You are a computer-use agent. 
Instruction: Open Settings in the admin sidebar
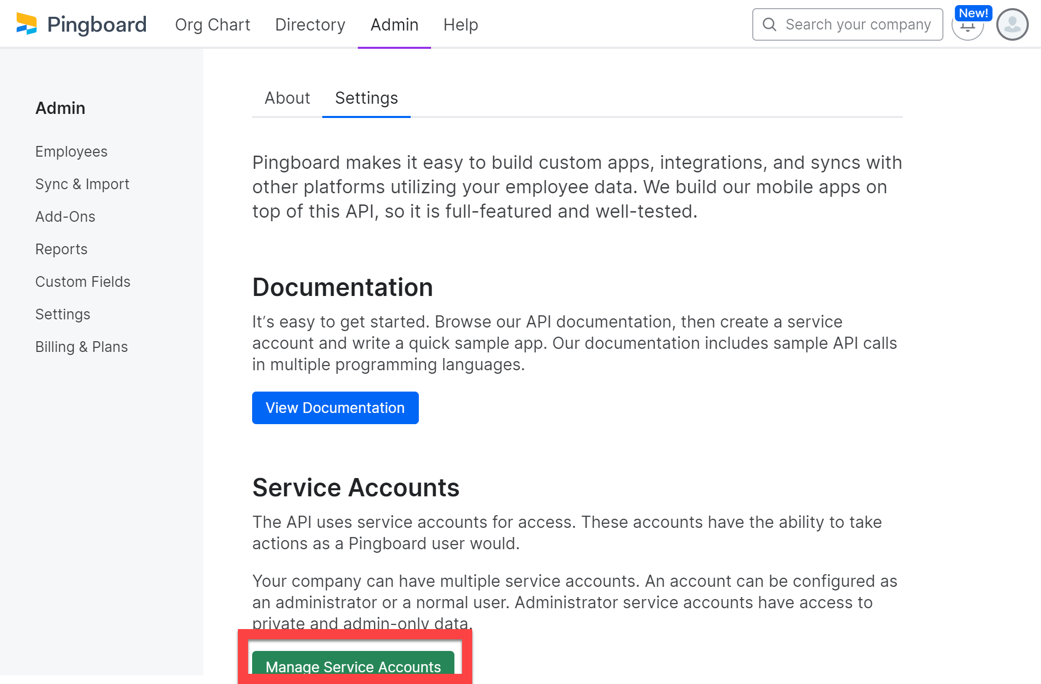pos(63,314)
